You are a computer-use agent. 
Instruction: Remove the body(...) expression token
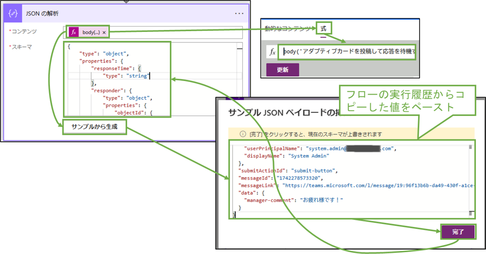click(x=104, y=32)
